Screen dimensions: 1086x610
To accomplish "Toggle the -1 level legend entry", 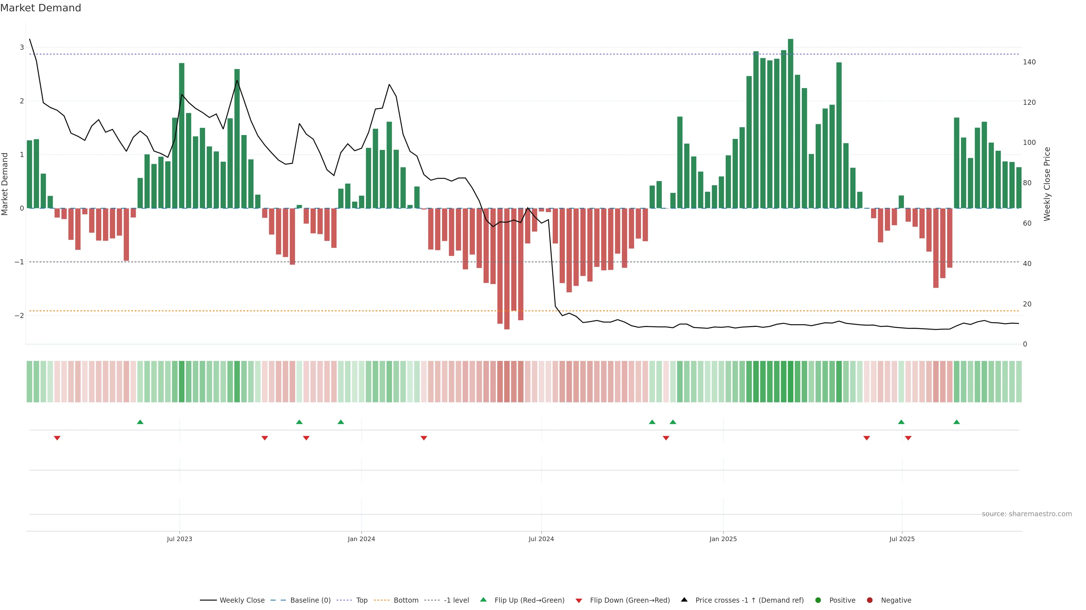I will pyautogui.click(x=456, y=600).
